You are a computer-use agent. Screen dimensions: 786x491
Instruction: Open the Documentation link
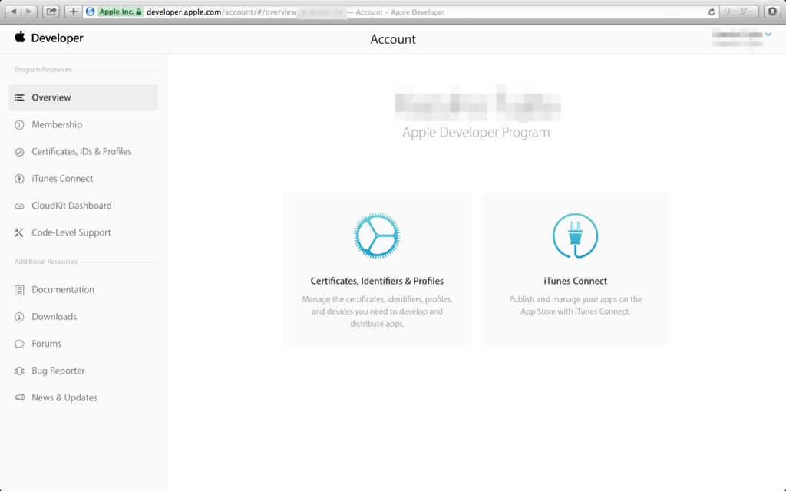[x=63, y=289]
